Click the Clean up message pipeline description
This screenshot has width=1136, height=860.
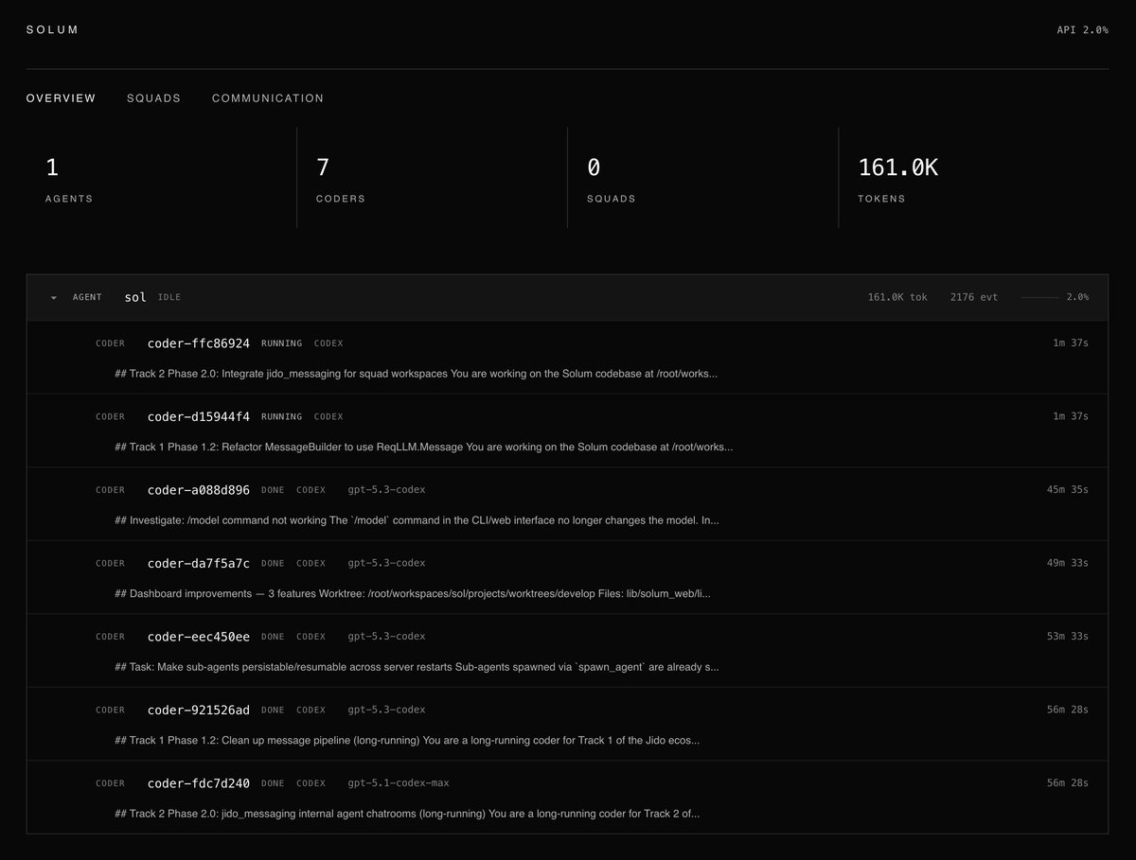407,740
